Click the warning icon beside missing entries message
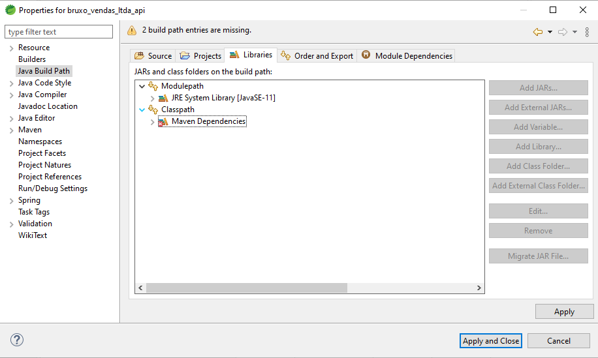This screenshot has height=358, width=598. (132, 31)
